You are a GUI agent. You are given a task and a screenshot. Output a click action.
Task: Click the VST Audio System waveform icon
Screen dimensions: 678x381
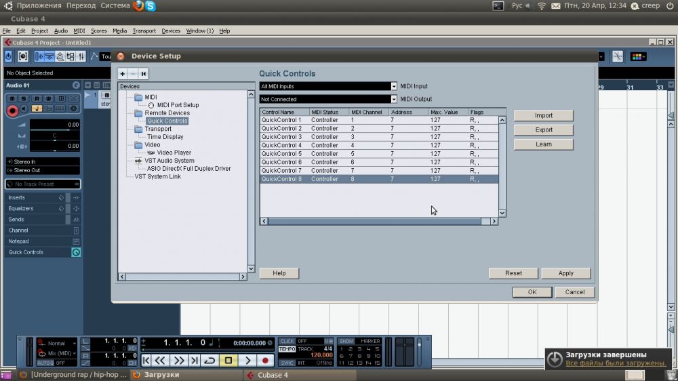pyautogui.click(x=138, y=161)
